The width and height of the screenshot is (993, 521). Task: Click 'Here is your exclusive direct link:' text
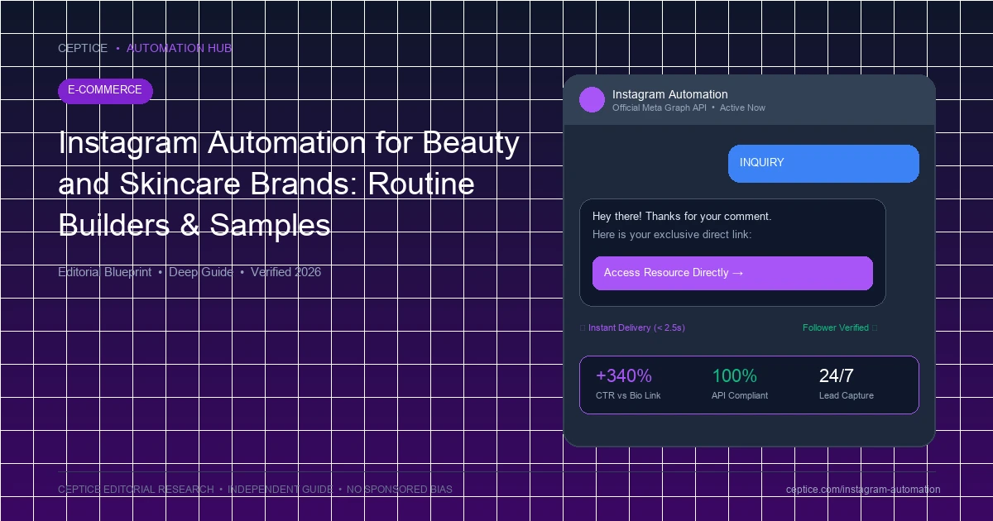[672, 235]
